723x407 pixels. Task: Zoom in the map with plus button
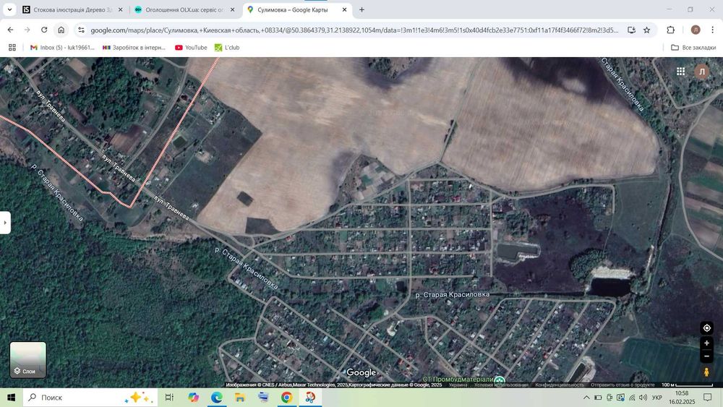[x=706, y=343]
